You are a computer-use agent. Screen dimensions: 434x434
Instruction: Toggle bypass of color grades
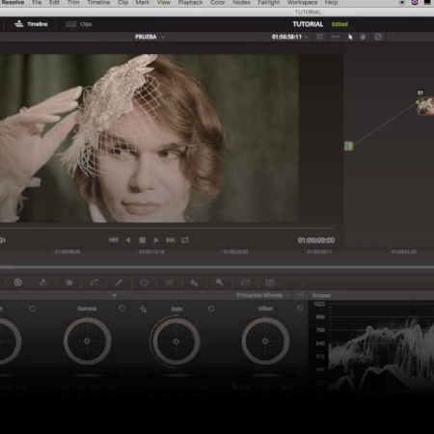tap(378, 37)
